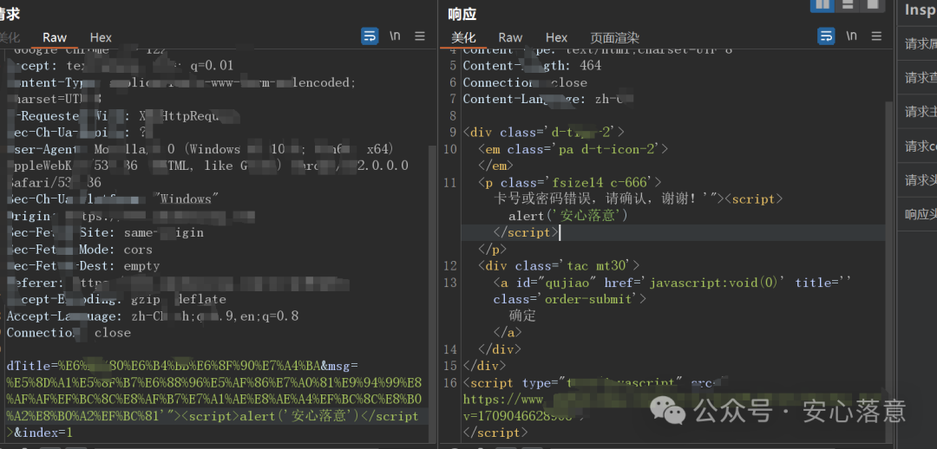Image resolution: width=937 pixels, height=449 pixels.
Task: Click the Accept-Encoding gzip deflate header
Action: click(116, 298)
